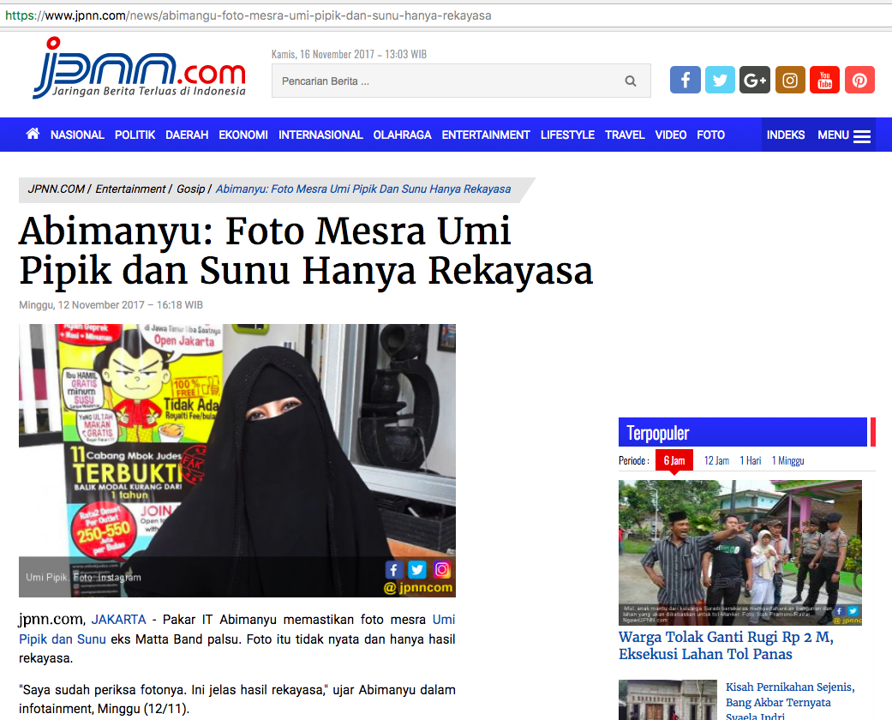Switch to 12 Jam period tab
Screen dimensions: 892x720
coord(716,460)
